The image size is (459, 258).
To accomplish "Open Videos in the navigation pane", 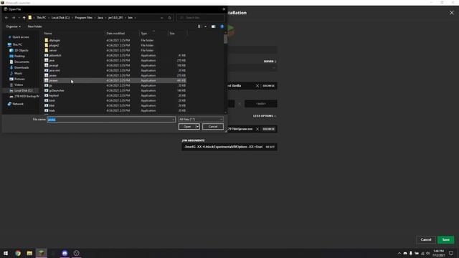I will tap(19, 85).
